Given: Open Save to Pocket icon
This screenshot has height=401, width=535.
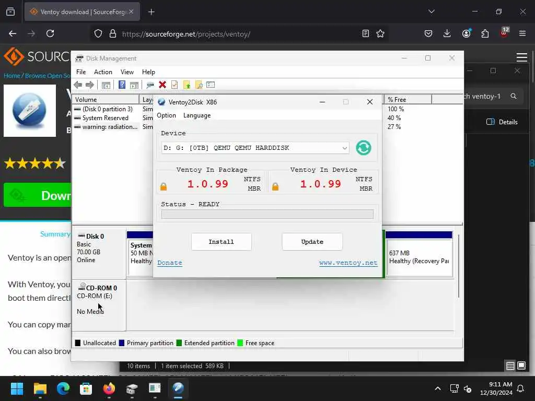Looking at the screenshot, I should (428, 33).
